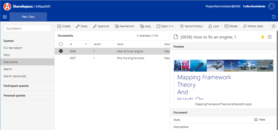
Task: Collapse the Document section header
Action: tap(224, 112)
